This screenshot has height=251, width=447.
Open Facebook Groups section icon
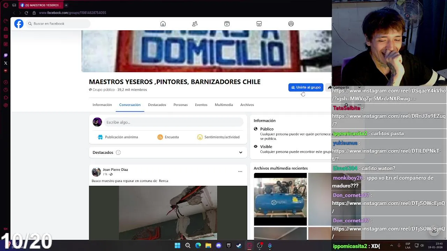click(x=291, y=24)
